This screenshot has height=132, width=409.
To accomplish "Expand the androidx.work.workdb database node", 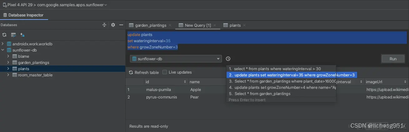I will (3, 44).
